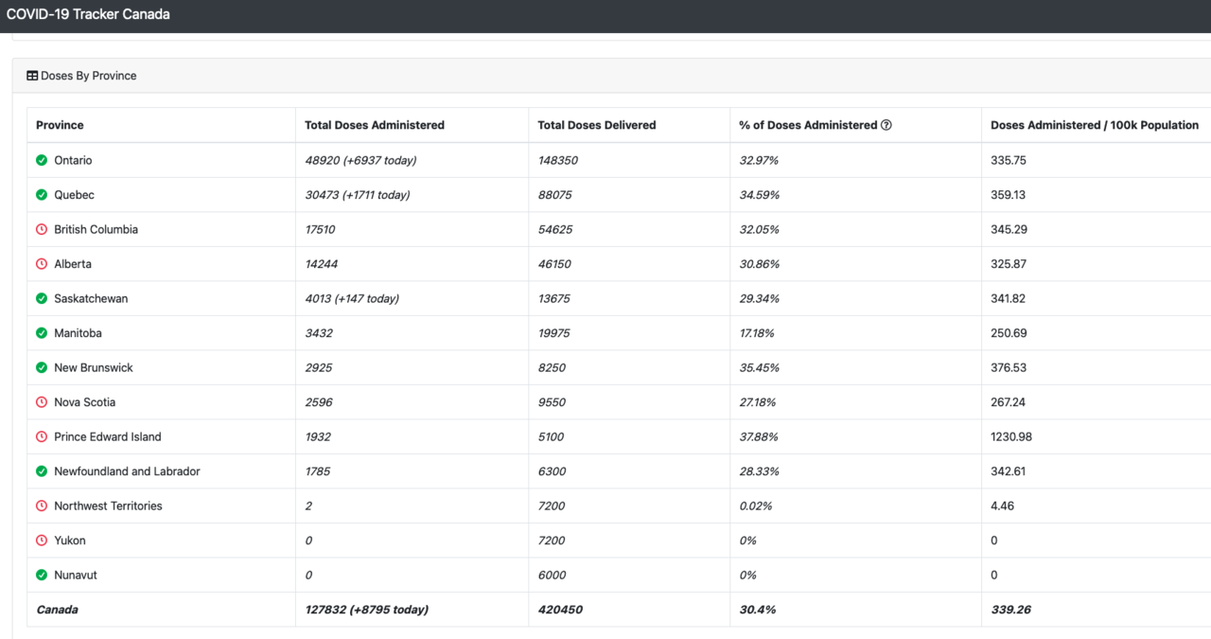Select the Doses Administered / 100k Population header
Screen dimensions: 1211x639
point(1095,125)
